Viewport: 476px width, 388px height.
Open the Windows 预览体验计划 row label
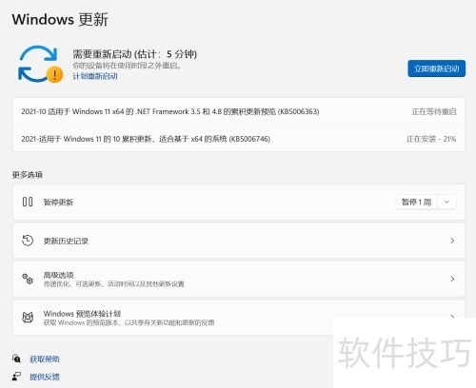point(82,314)
